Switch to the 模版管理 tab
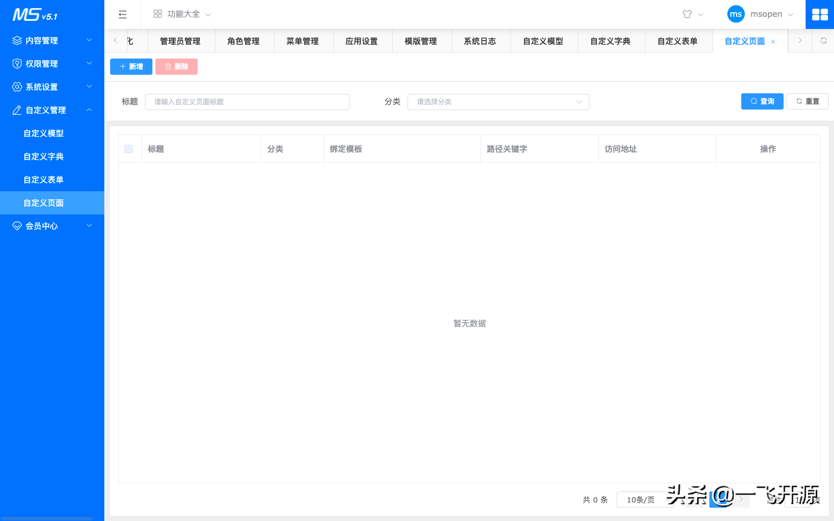Viewport: 834px width, 521px height. 421,41
